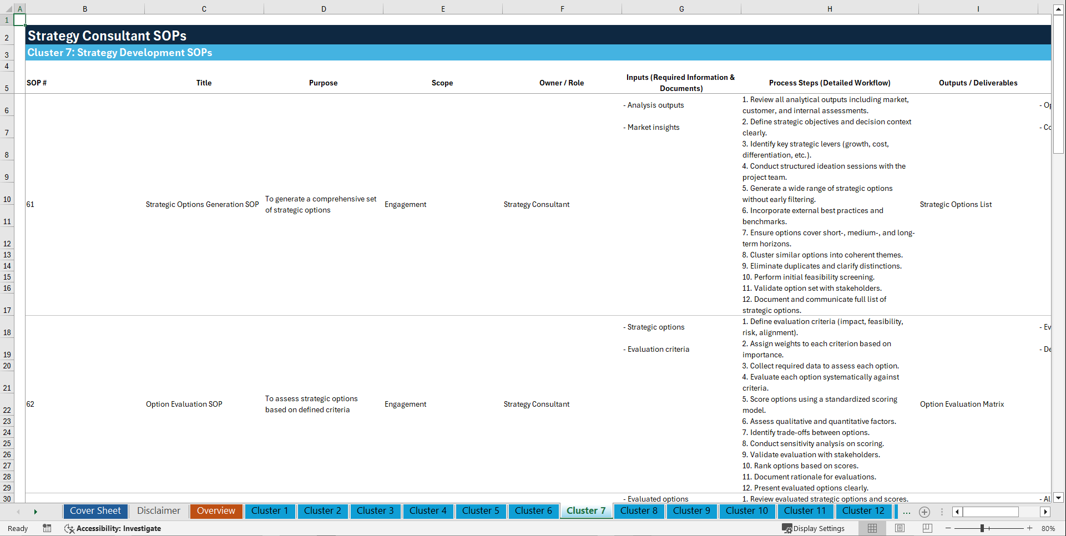
Task: Open the Cover Sheet tab
Action: pos(95,511)
